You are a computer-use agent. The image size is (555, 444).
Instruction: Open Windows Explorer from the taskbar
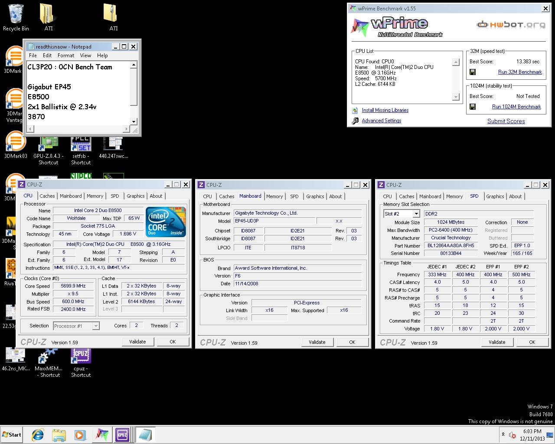(x=59, y=435)
